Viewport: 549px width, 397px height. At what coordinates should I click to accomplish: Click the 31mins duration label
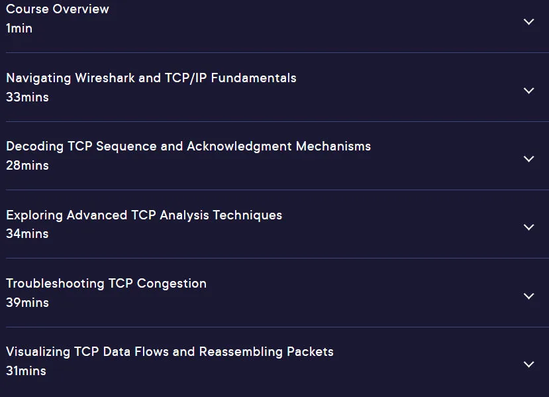click(x=26, y=371)
